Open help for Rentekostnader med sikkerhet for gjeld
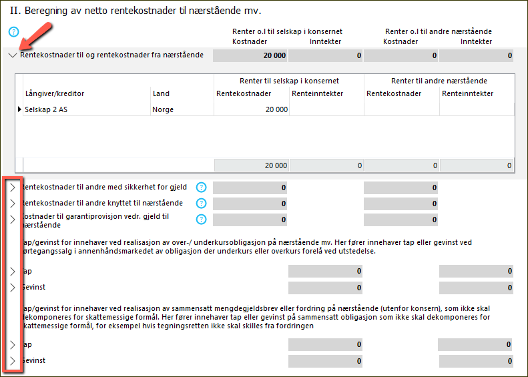The height and width of the screenshot is (377, 528). coord(201,187)
